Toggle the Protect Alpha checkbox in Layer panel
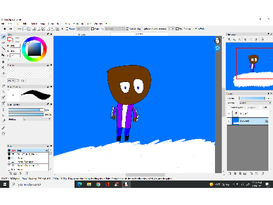Viewport: 273px width, 205px height. click(229, 108)
